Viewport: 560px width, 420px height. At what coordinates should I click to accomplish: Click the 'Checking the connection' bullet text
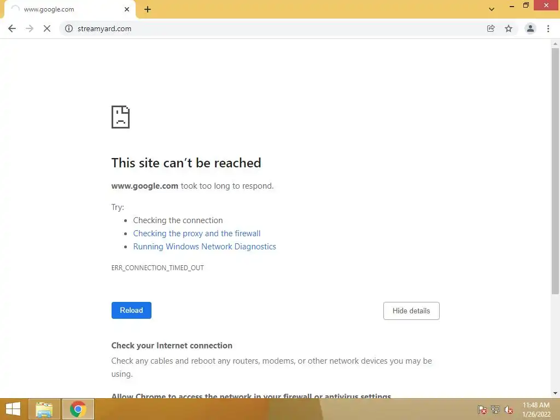point(178,220)
